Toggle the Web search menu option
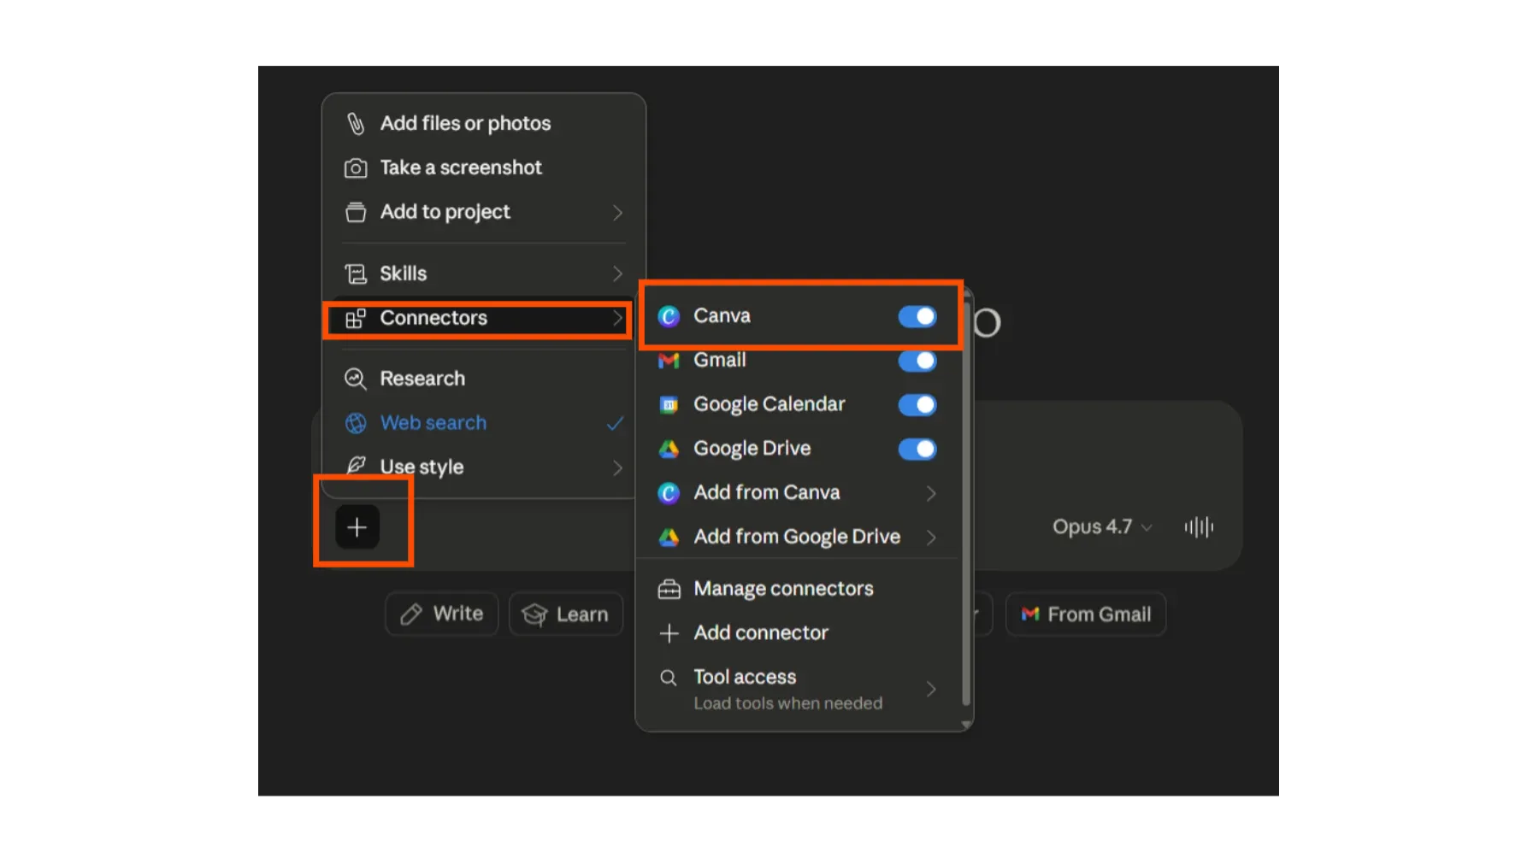The width and height of the screenshot is (1539, 864). pyautogui.click(x=483, y=423)
